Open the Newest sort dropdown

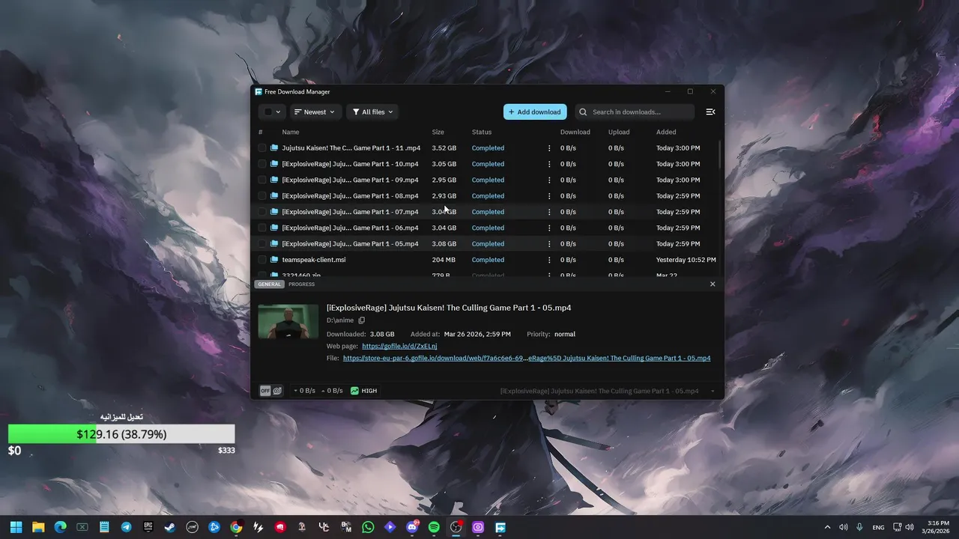[315, 112]
